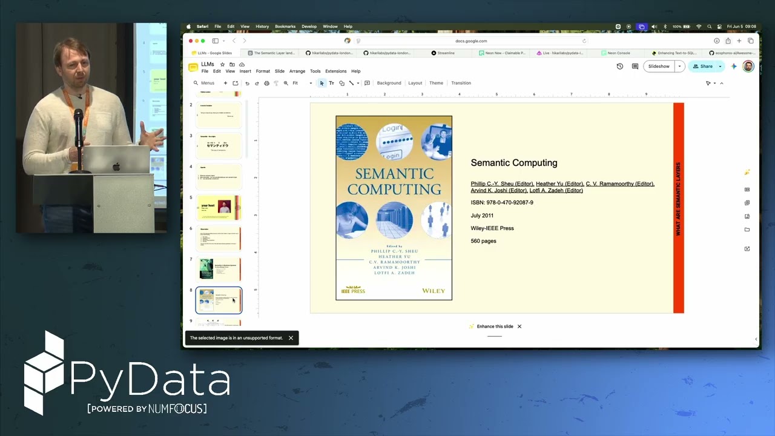This screenshot has height=436, width=775.
Task: Open version history clock icon
Action: pyautogui.click(x=620, y=66)
